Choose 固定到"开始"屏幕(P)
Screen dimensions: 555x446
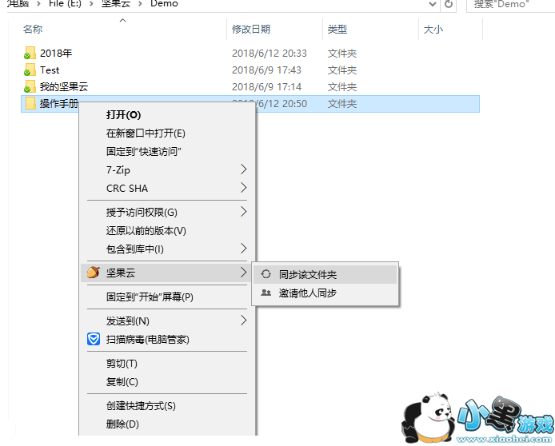coord(166,297)
